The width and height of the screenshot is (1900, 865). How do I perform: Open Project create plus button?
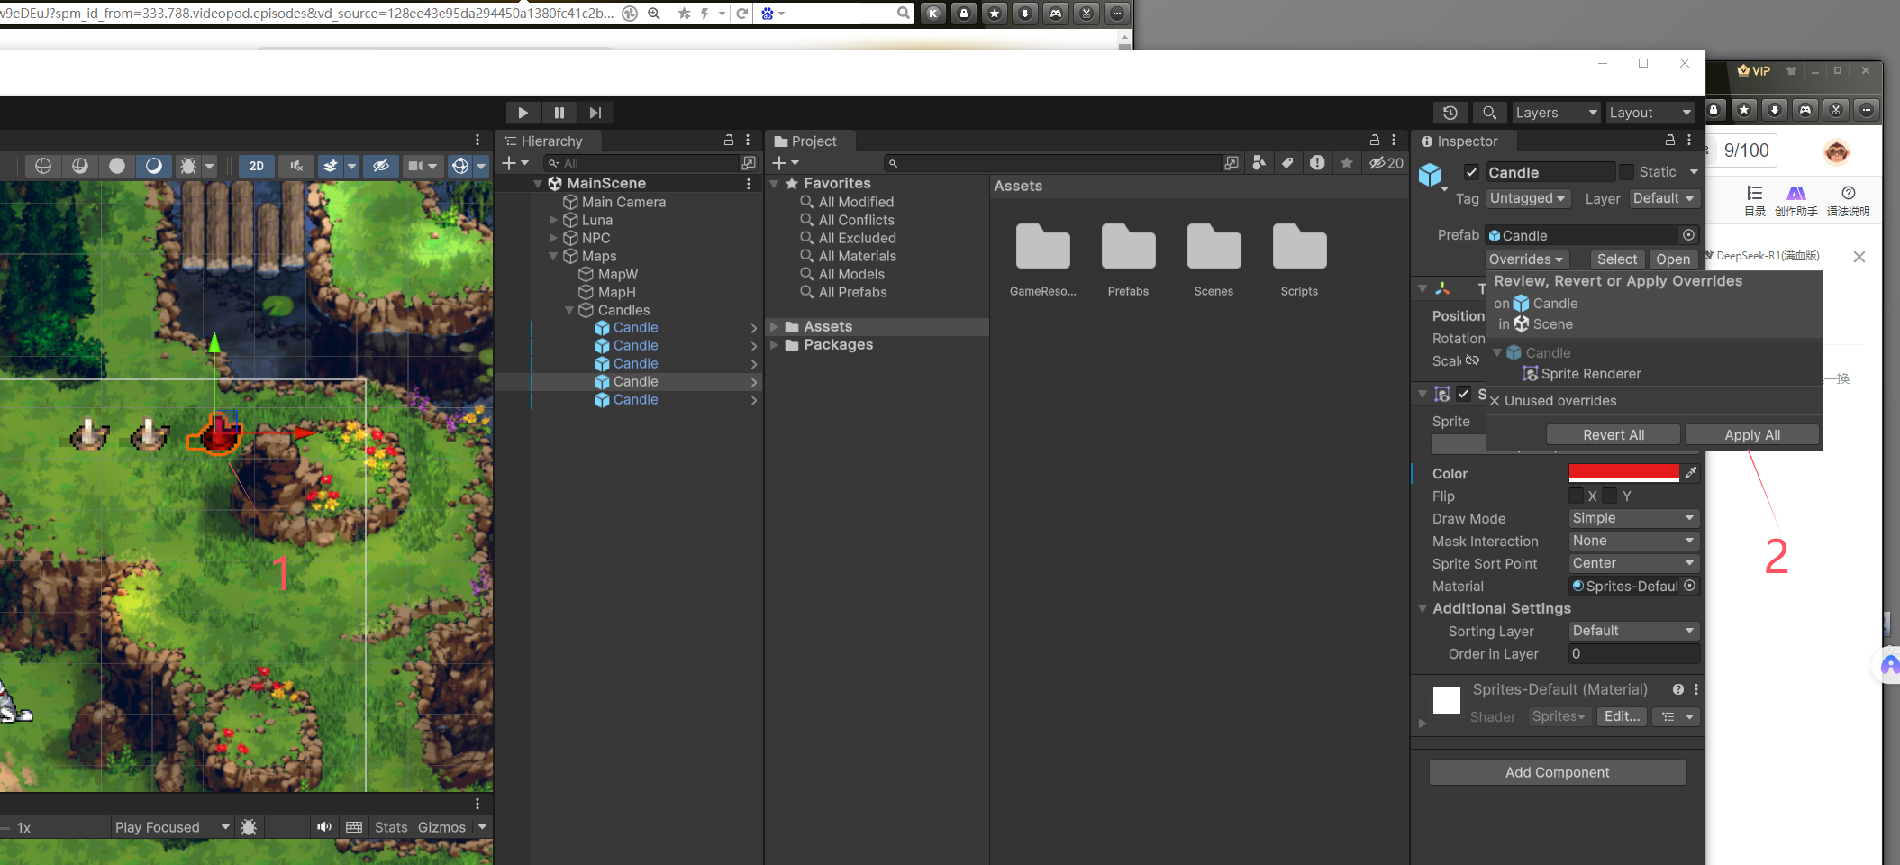[785, 163]
